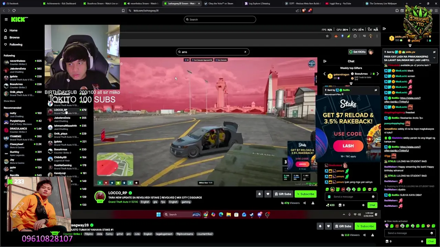Click Get KICKs button
The image size is (440, 247).
point(357,52)
